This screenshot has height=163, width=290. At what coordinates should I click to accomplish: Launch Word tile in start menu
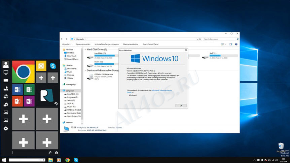pos(17,89)
